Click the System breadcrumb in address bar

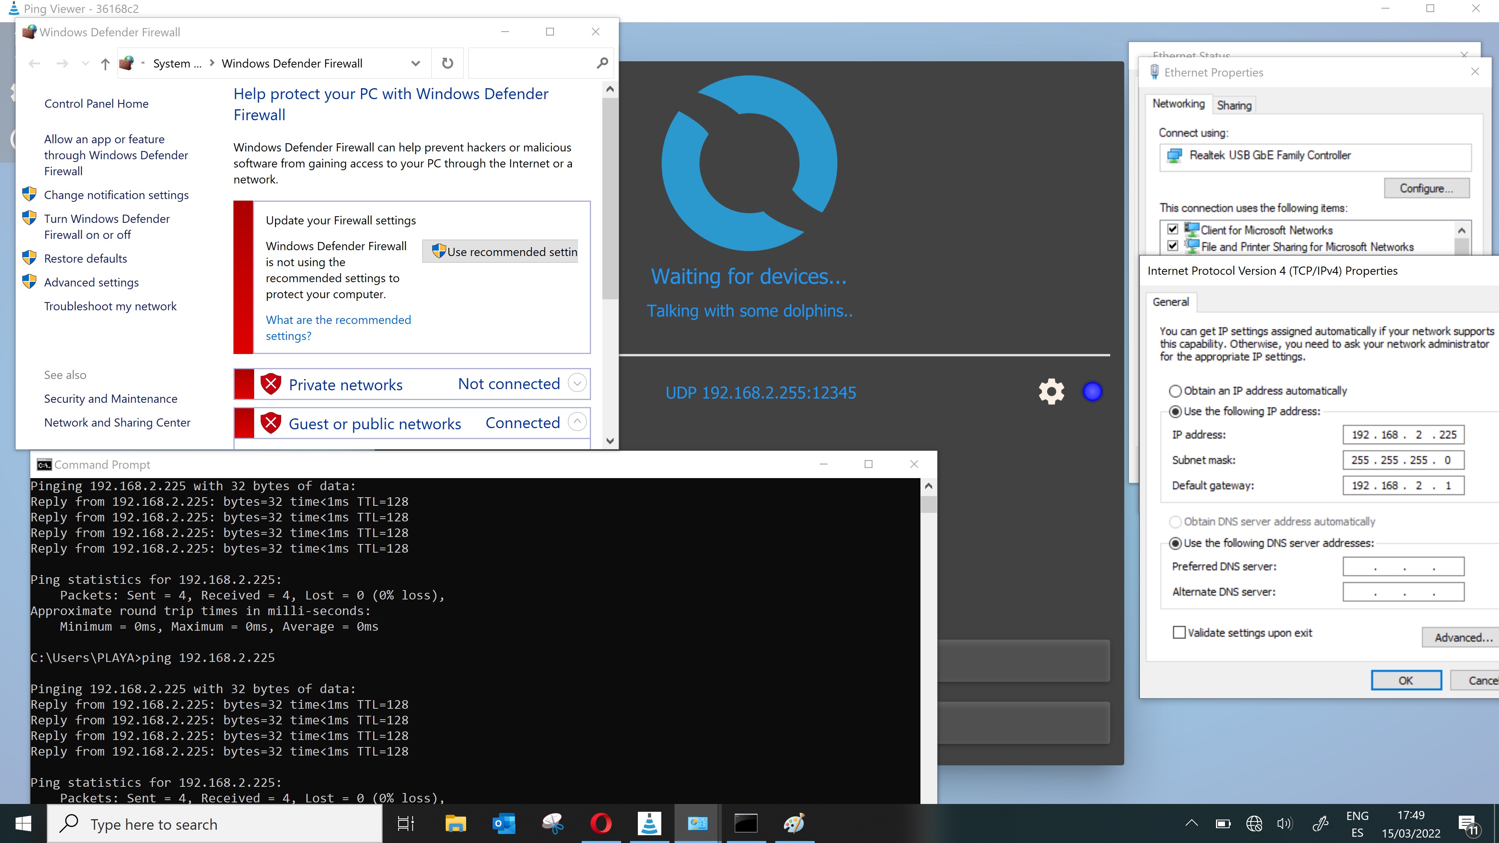(x=177, y=63)
